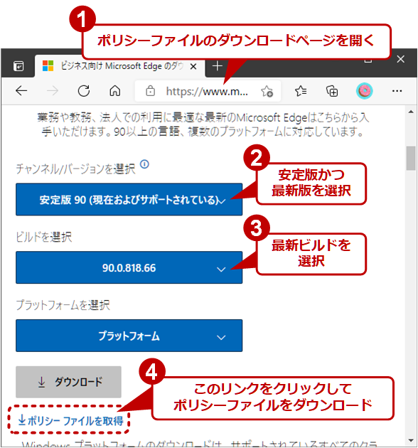
Task: Open the donut profile avatar
Action: [364, 91]
